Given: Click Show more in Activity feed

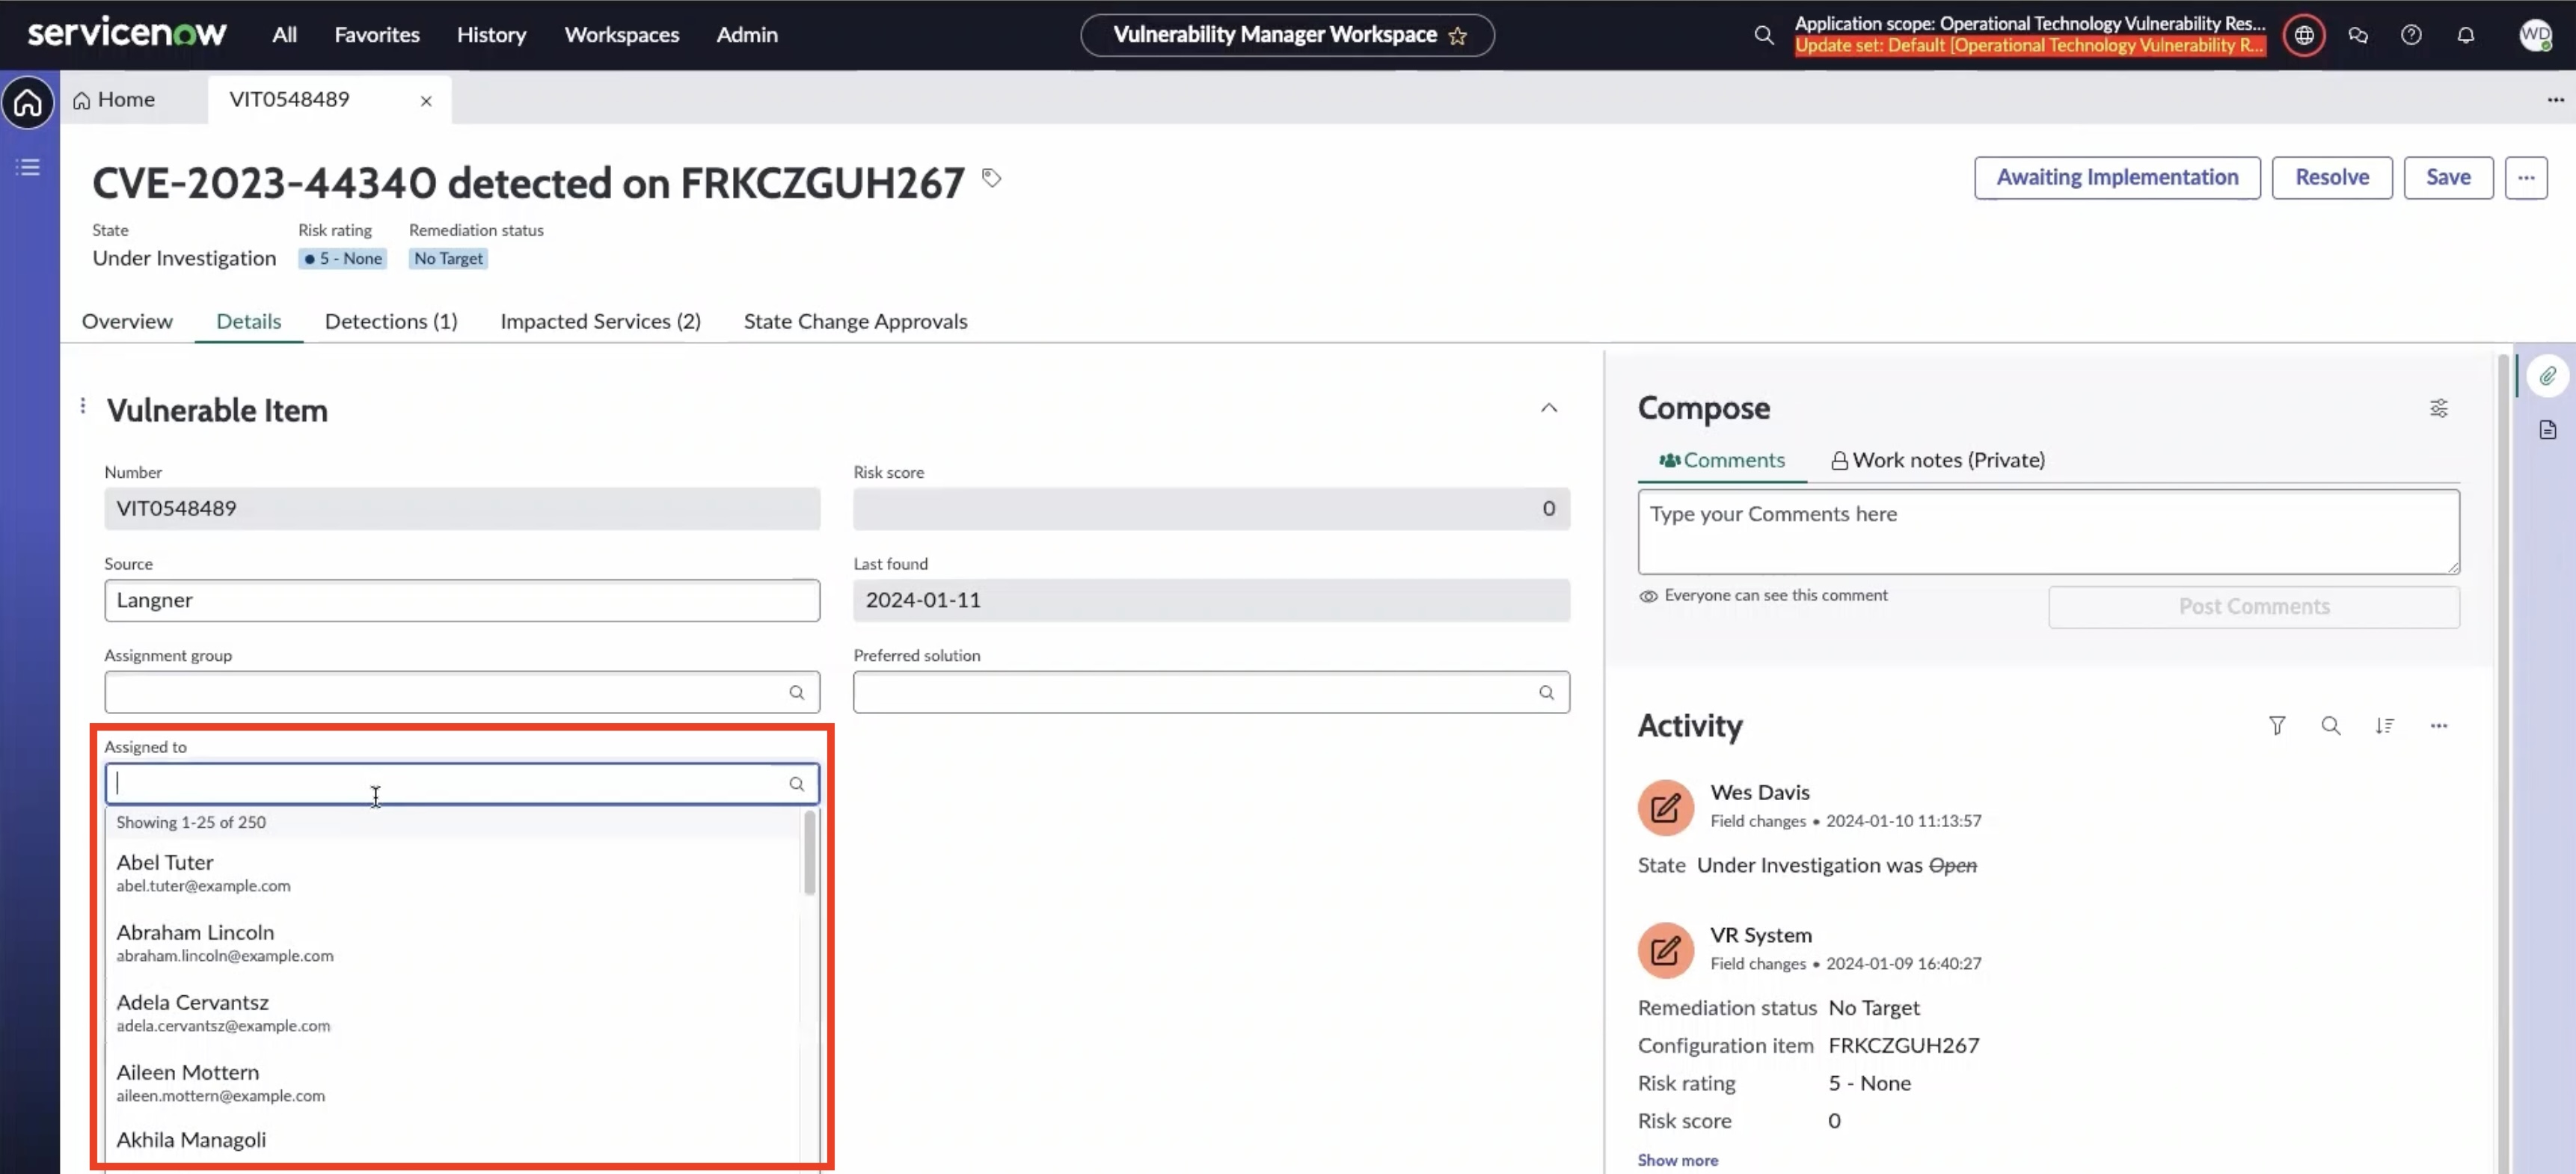Looking at the screenshot, I should (1678, 1159).
